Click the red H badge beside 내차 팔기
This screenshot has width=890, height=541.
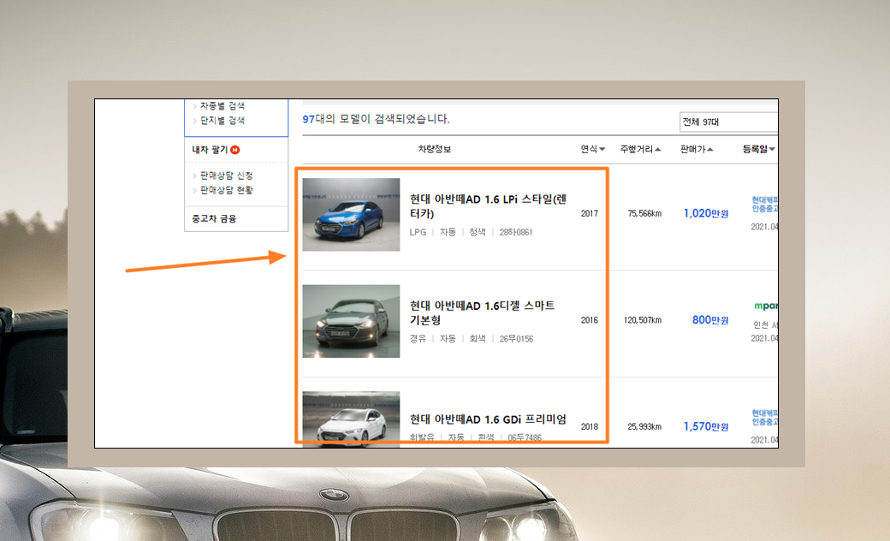[x=235, y=150]
